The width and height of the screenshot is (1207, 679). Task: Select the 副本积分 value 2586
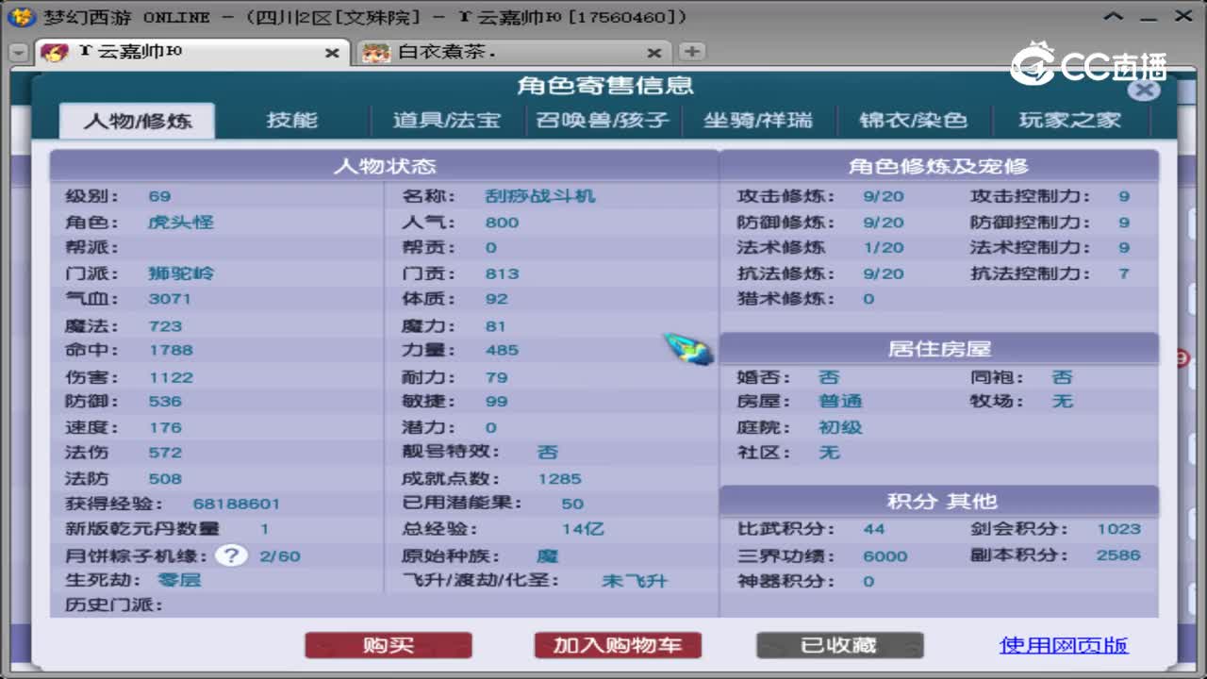point(1118,555)
